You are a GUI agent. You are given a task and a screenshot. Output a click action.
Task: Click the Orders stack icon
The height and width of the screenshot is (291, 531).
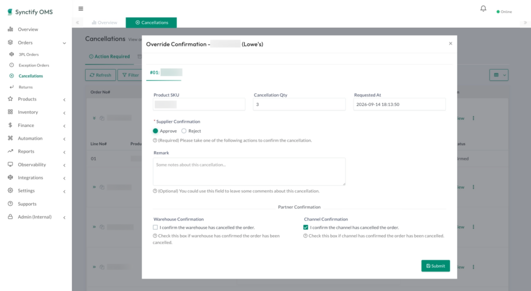coord(10,43)
